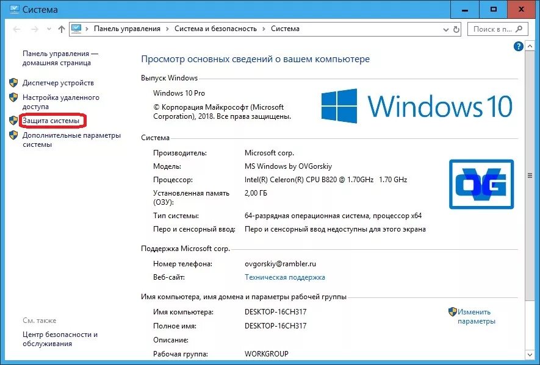This screenshot has width=540, height=365.
Task: Expand chevron after 'Система и безопасность' breadcrumb
Action: [264, 29]
